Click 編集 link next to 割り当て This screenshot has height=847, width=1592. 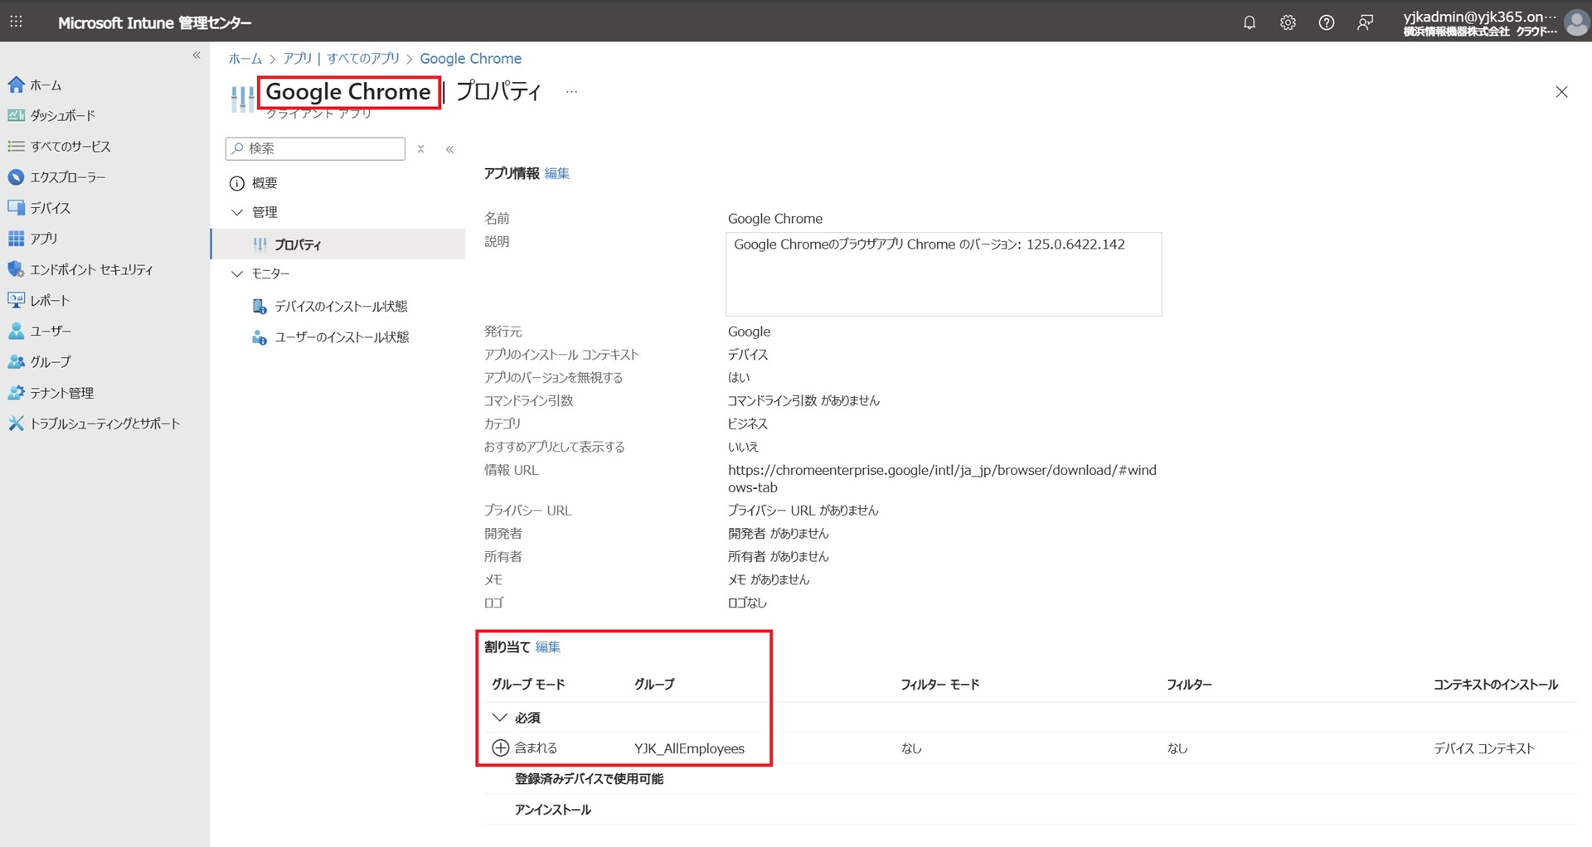click(x=547, y=647)
